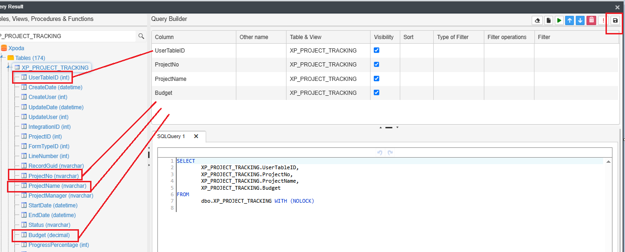Uncheck Visibility for the ProjectName row
The width and height of the screenshot is (625, 252).
pyautogui.click(x=377, y=79)
